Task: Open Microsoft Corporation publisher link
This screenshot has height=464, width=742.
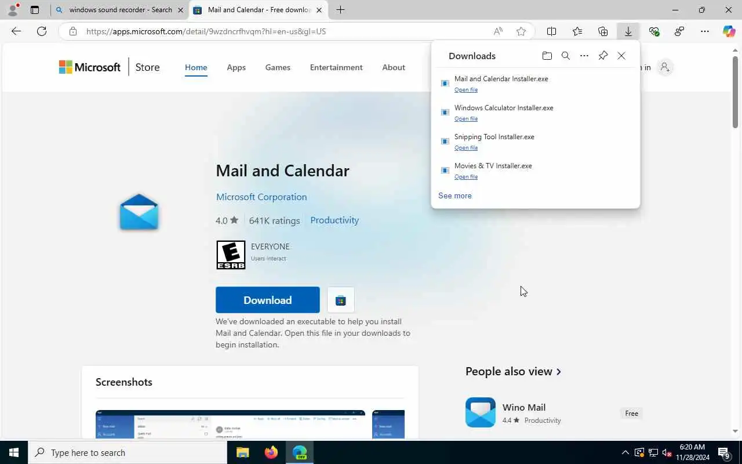Action: coord(261,197)
